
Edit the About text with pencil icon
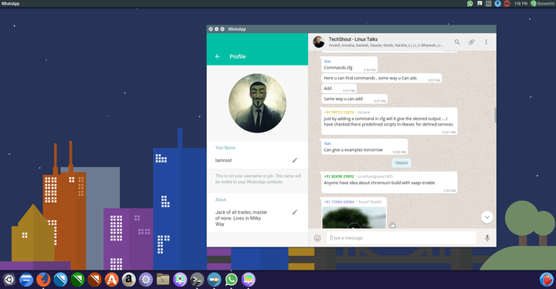[x=295, y=212]
